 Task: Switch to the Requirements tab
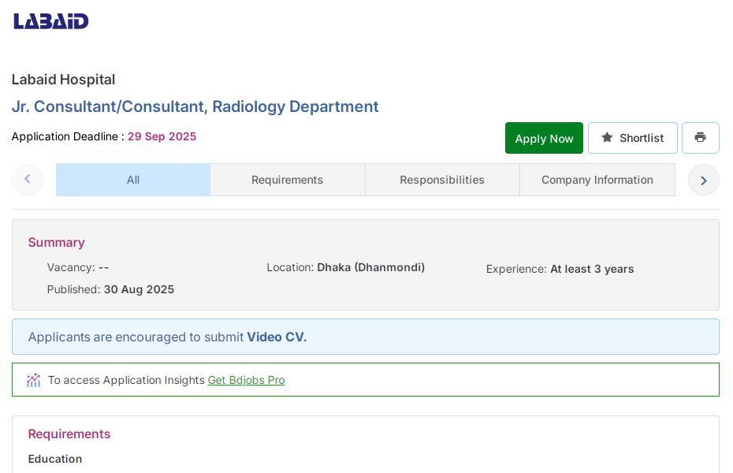(x=287, y=180)
